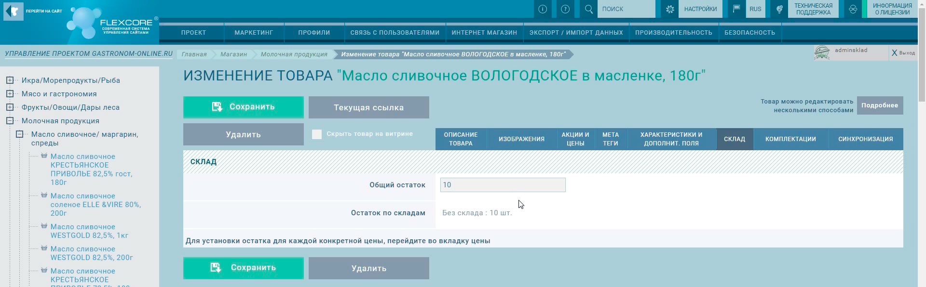Open the ПРОФИЛИ menu
The height and width of the screenshot is (287, 926).
pos(314,33)
